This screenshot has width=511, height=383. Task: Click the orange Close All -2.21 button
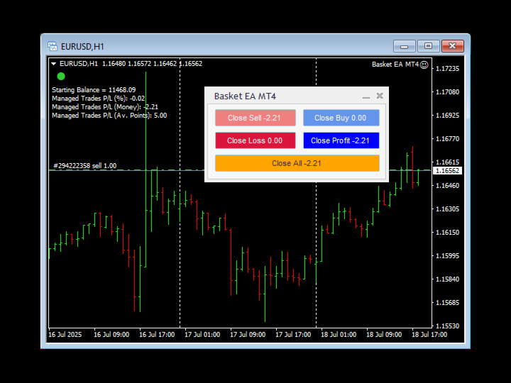pos(297,163)
